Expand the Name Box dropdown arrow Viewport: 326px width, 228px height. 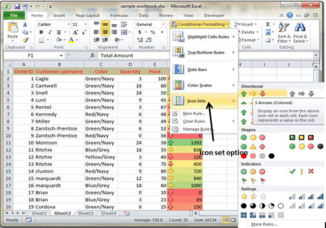click(61, 56)
